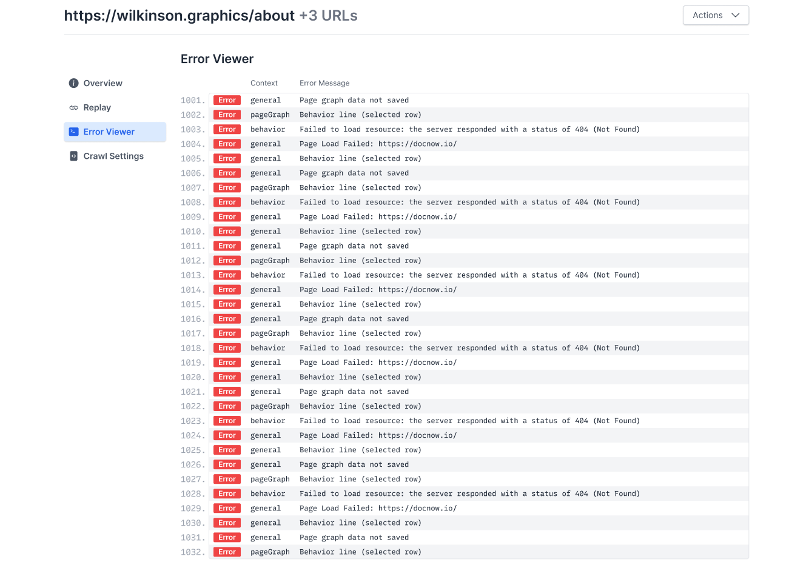Select the 404 error message on row 1003

(x=469, y=129)
